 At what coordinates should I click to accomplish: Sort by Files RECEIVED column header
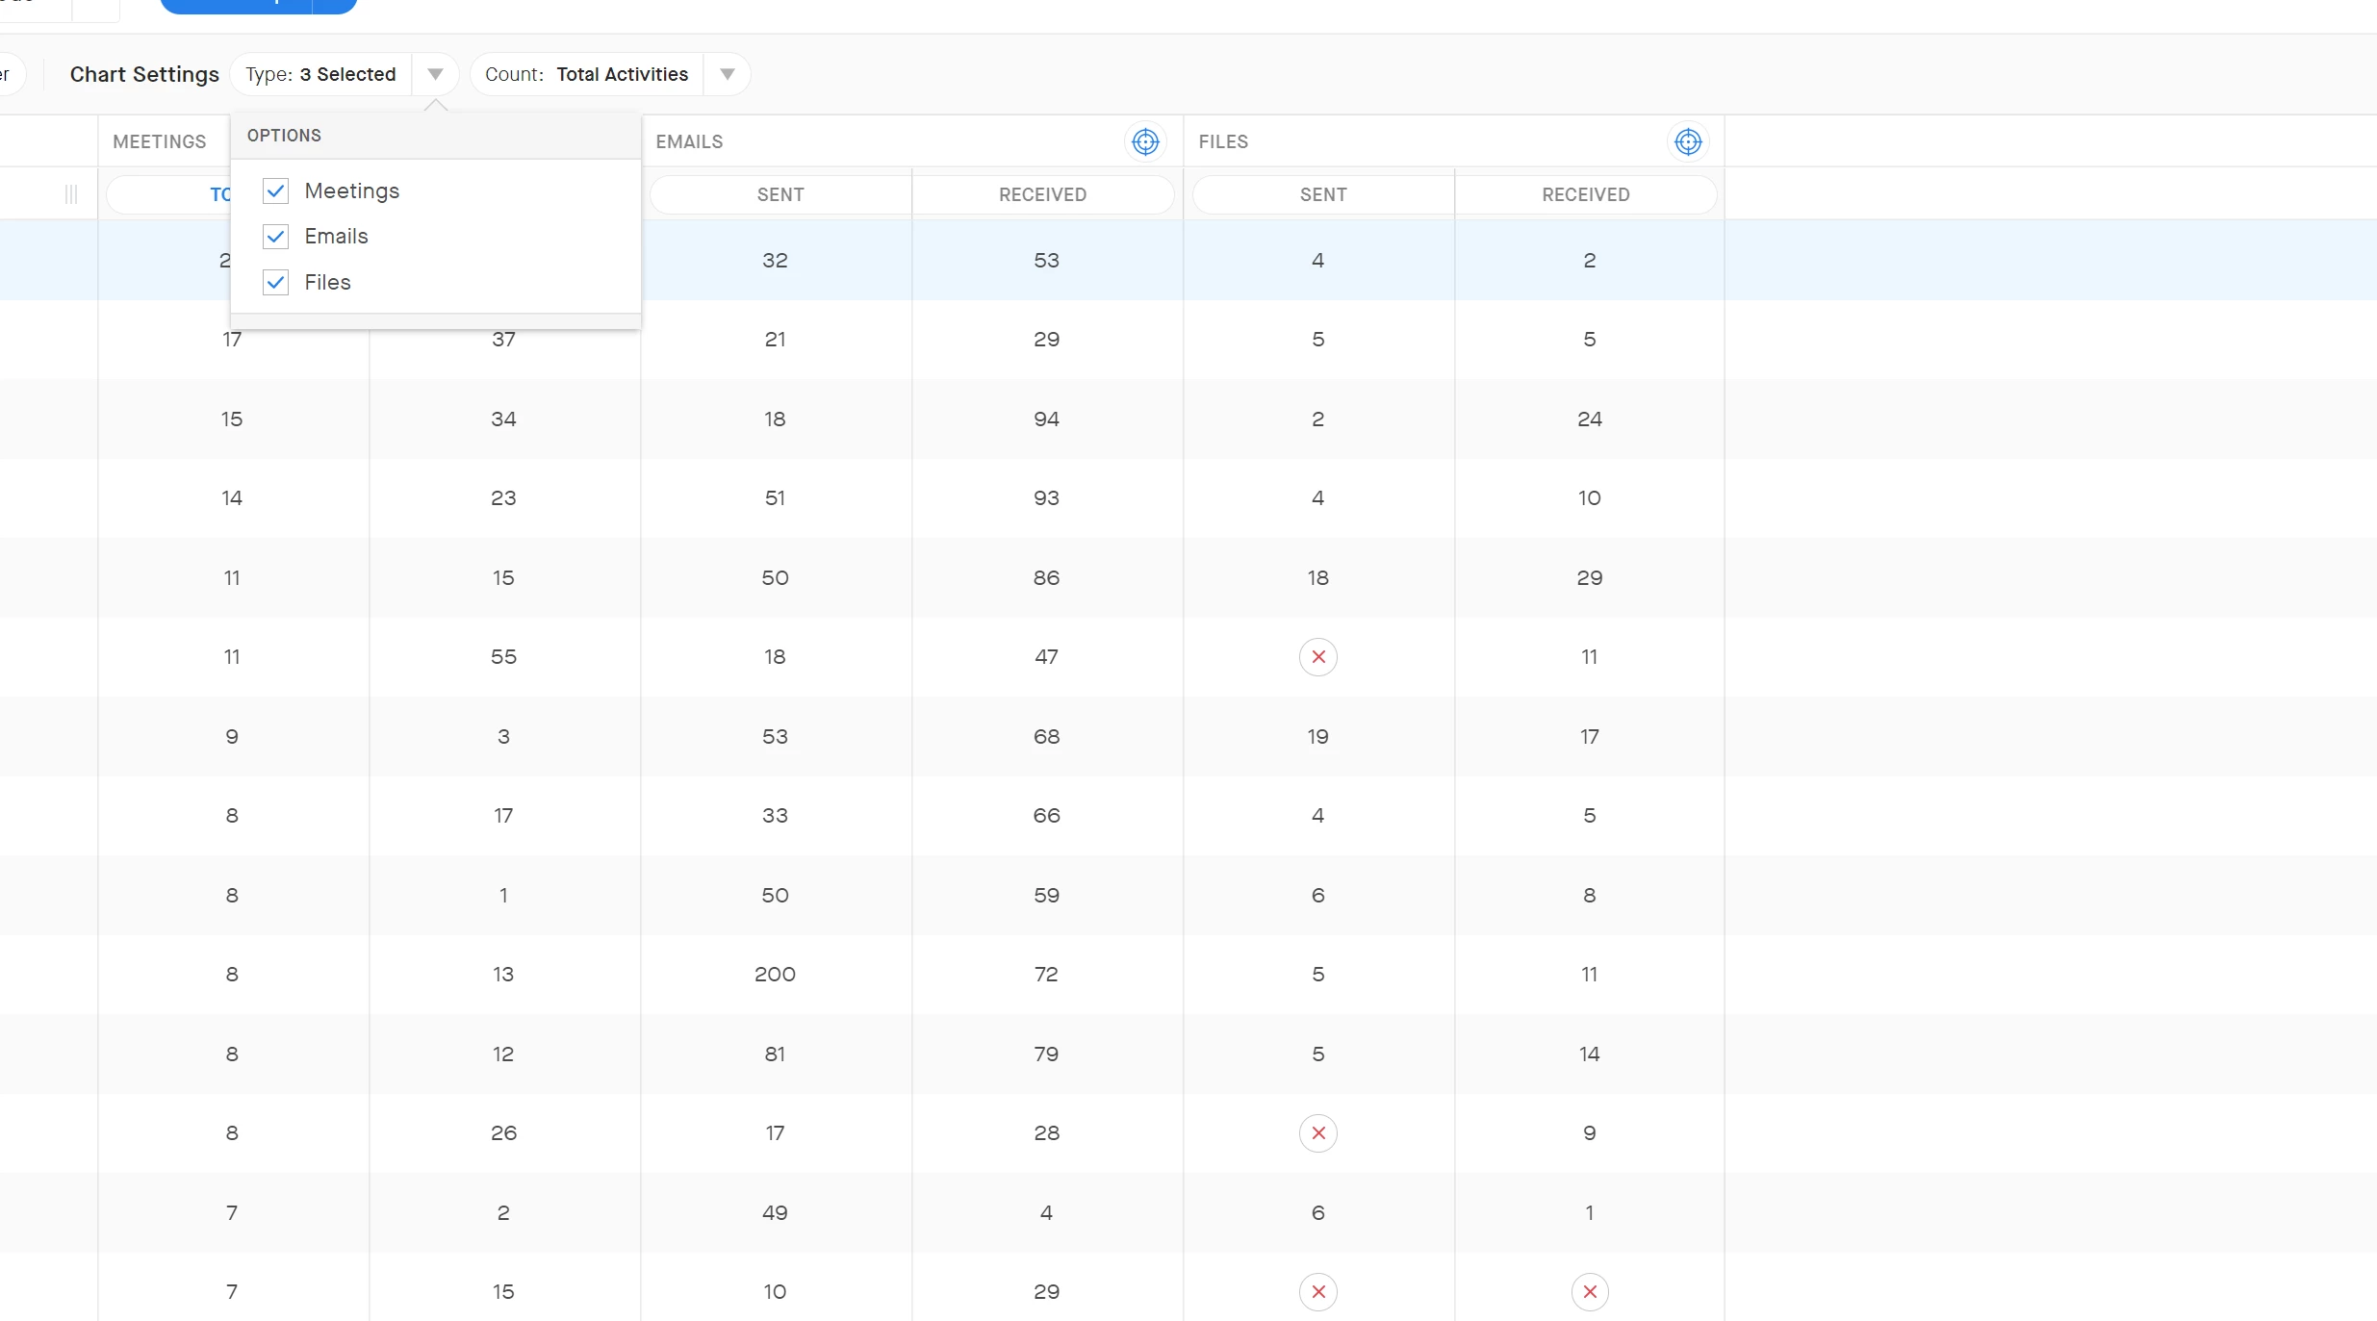pyautogui.click(x=1585, y=194)
